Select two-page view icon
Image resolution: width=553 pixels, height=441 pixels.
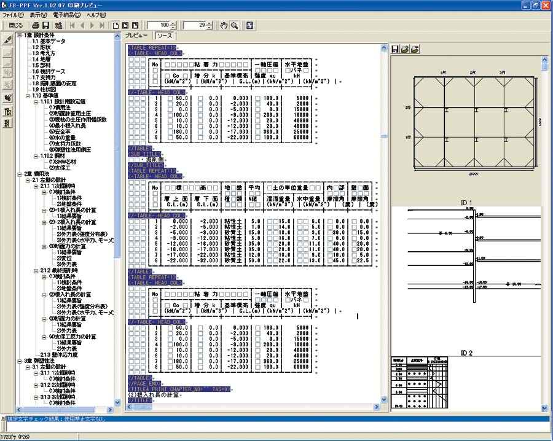pos(125,25)
